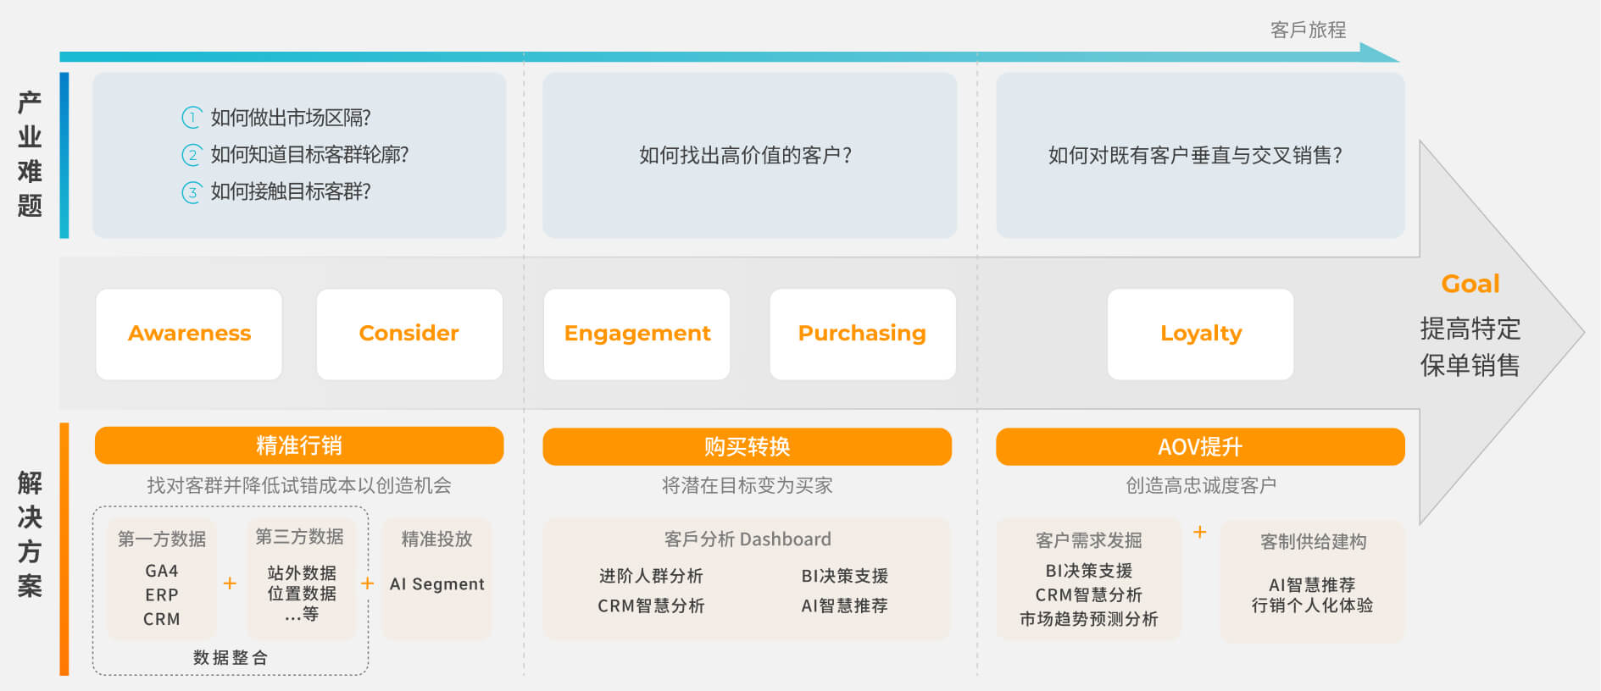Click the 解决方案 vertical label
The height and width of the screenshot is (691, 1601).
click(30, 534)
